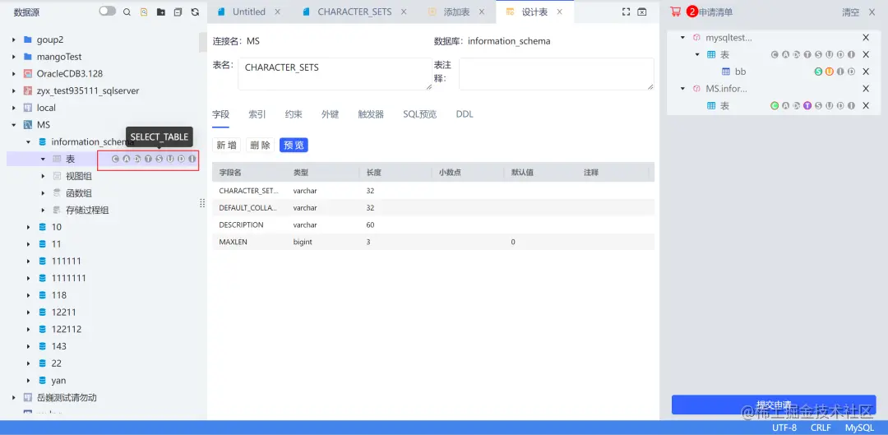The height and width of the screenshot is (435, 888).
Task: Click the search icon in 数据源 panel
Action: pos(127,12)
